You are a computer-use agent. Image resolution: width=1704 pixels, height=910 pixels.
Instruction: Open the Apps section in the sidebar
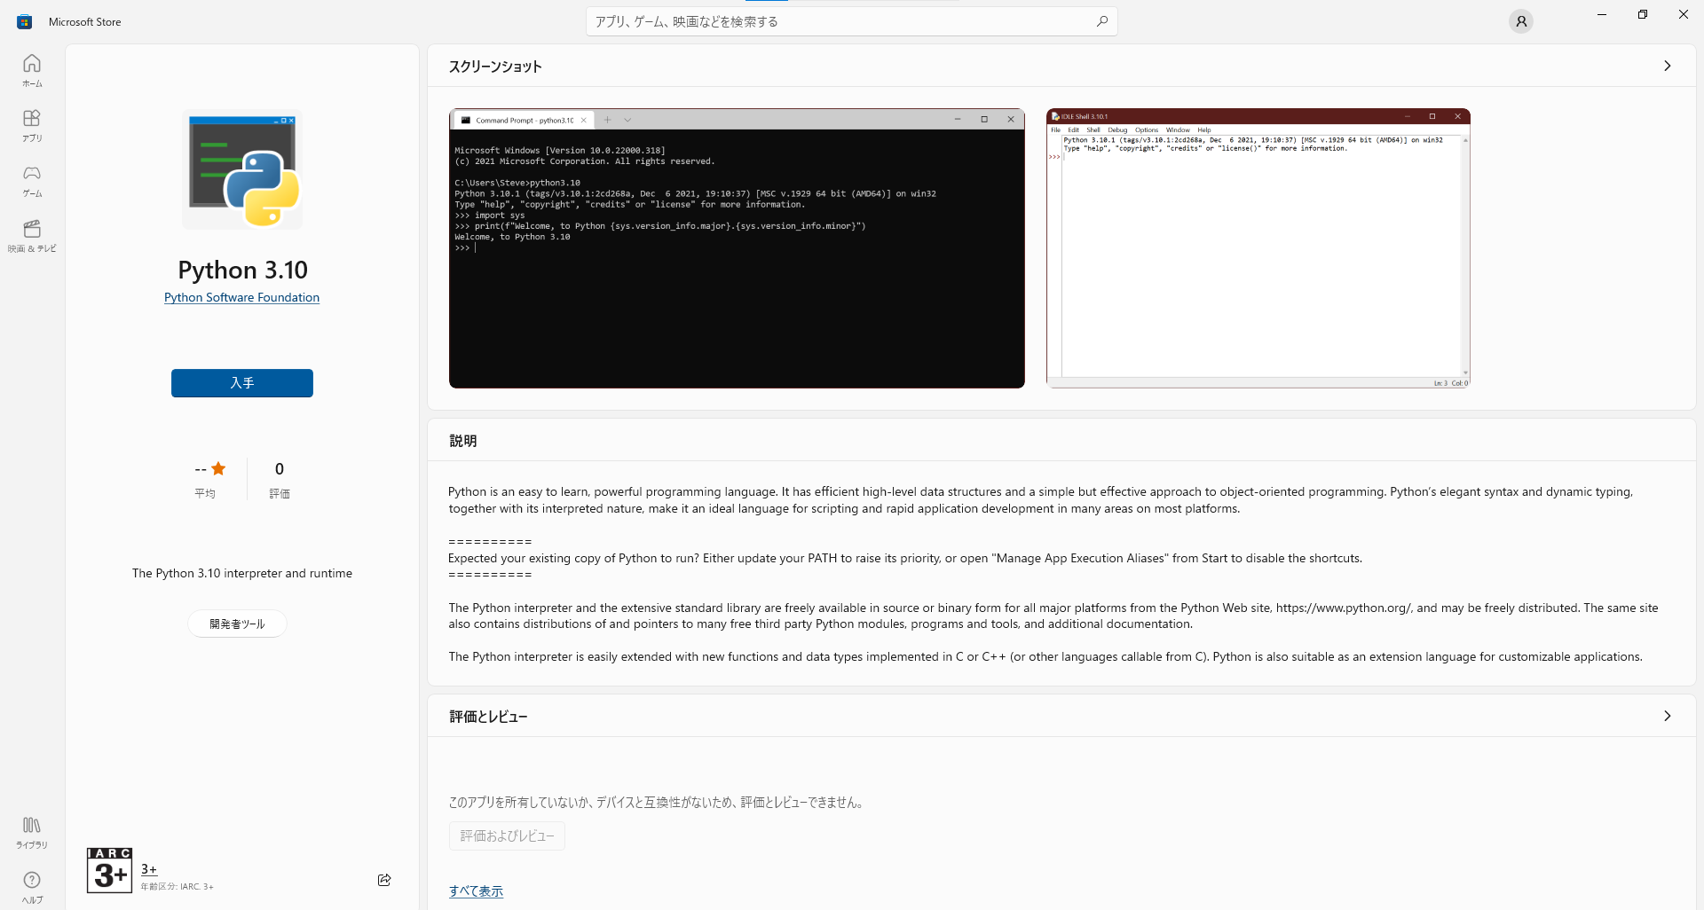point(31,125)
